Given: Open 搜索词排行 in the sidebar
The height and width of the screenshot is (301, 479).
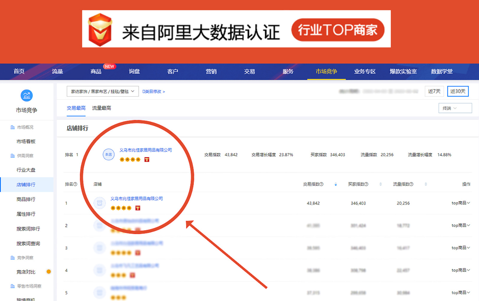Looking at the screenshot, I should click(28, 229).
